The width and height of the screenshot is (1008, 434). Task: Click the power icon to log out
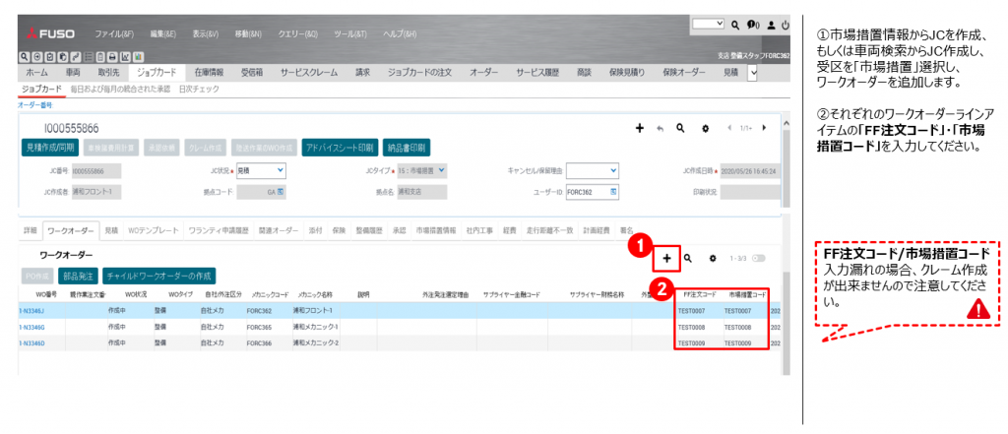point(785,24)
